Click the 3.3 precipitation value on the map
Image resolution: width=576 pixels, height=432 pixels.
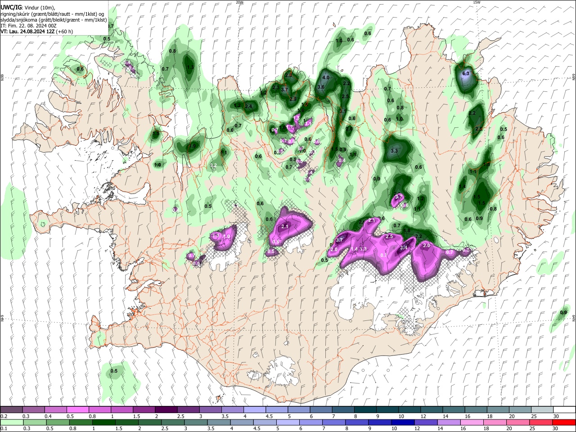[x=395, y=151]
